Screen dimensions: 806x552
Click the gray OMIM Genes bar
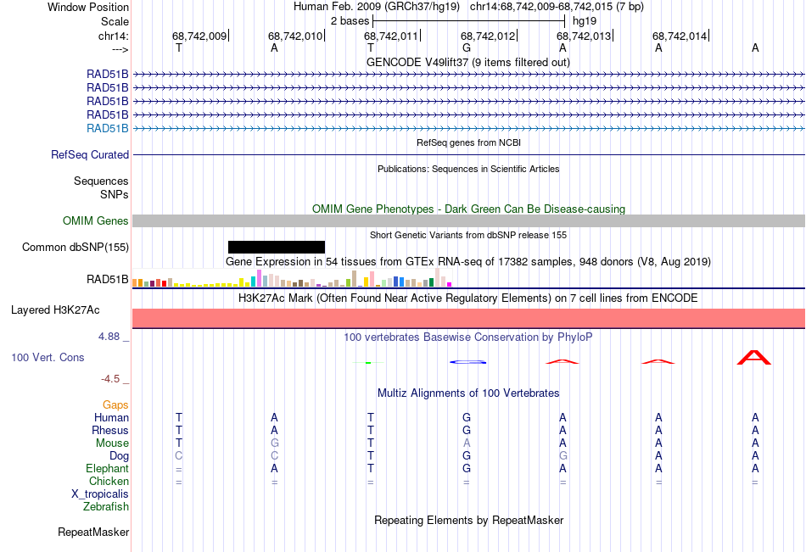pos(468,221)
